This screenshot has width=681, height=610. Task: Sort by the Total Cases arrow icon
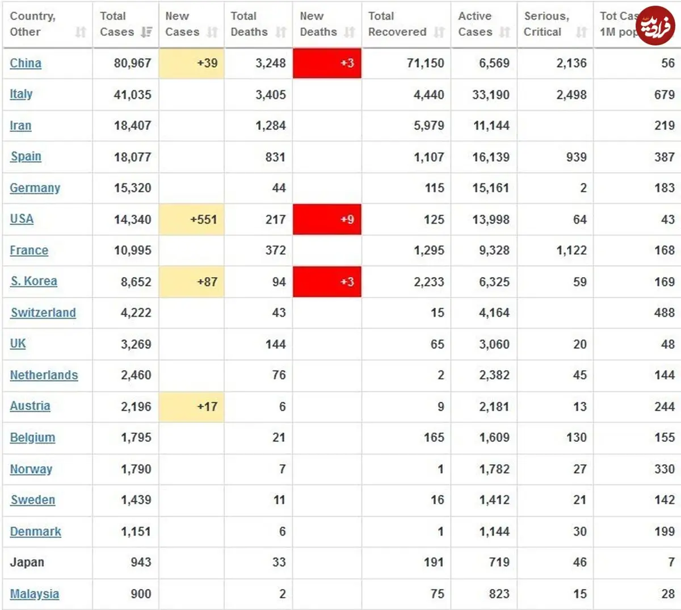146,32
